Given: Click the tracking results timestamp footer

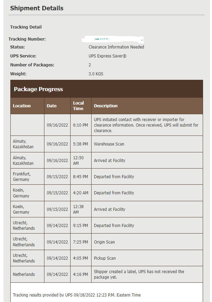Looking at the screenshot, I should (77, 295).
